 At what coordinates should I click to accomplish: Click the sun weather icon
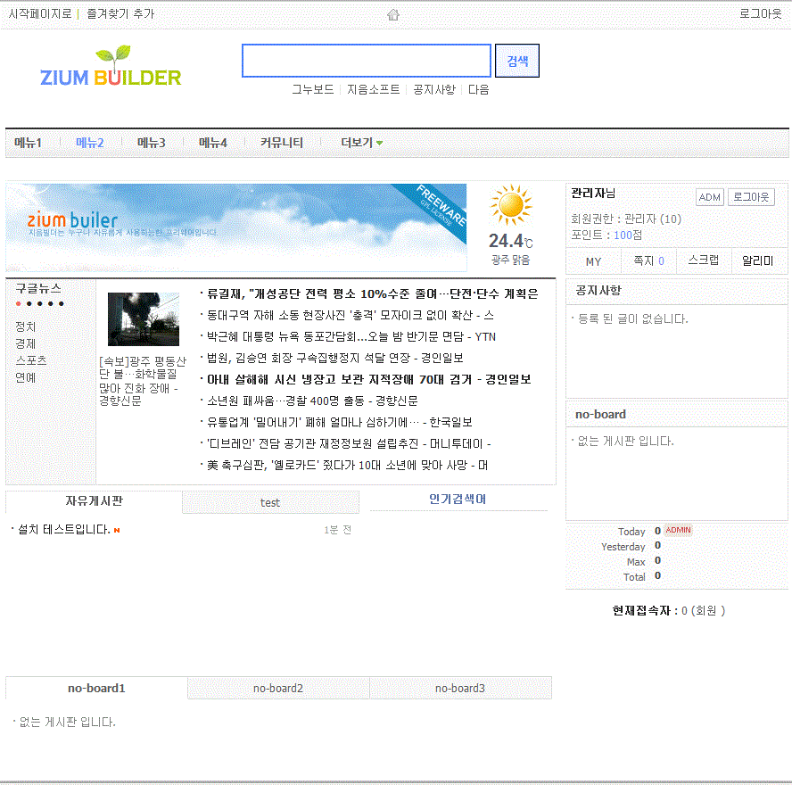[511, 206]
